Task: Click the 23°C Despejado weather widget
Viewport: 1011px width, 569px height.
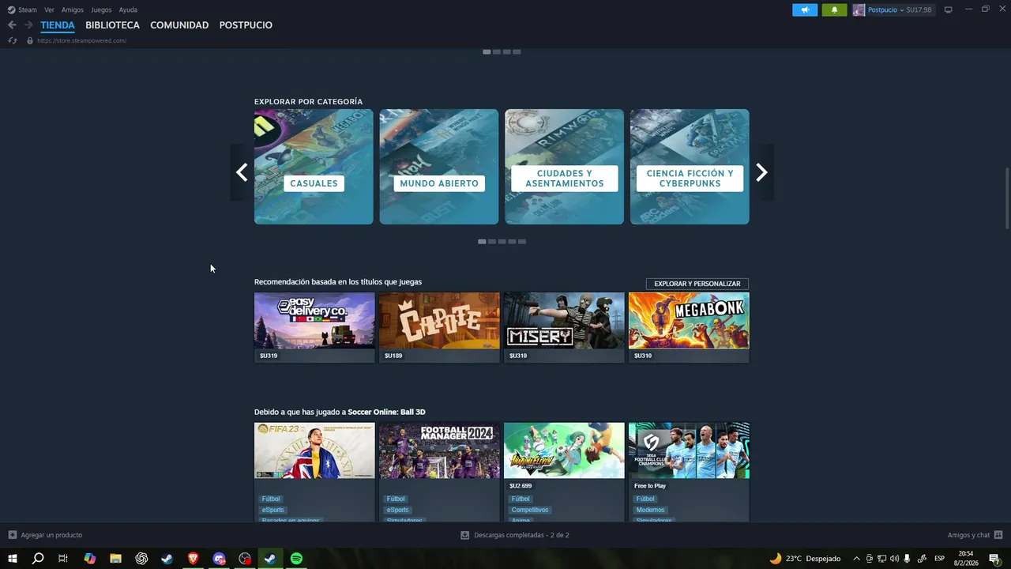Action: pos(806,559)
